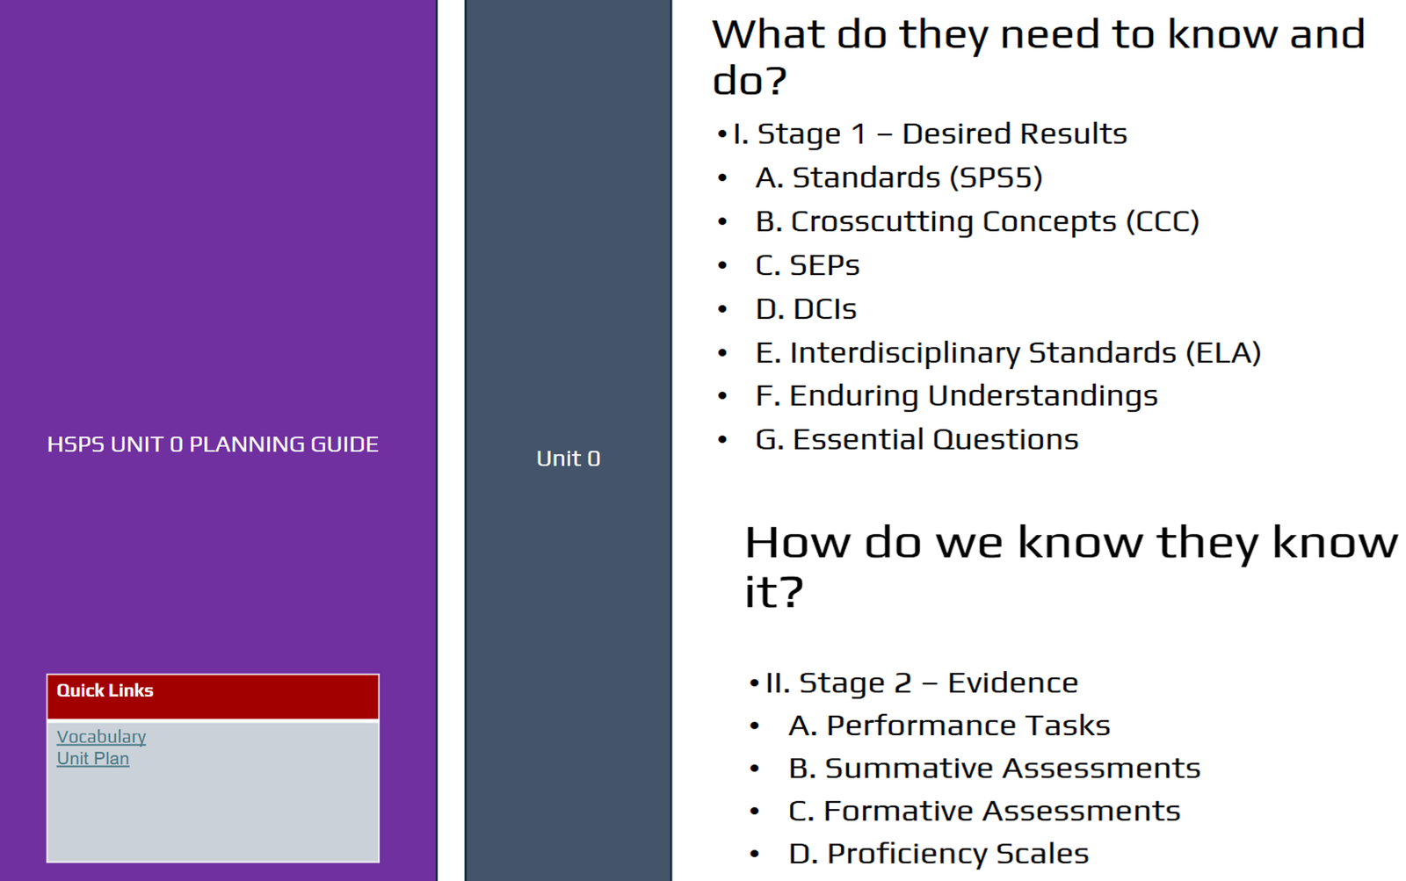This screenshot has height=881, width=1406.
Task: Click the 'C. Formative Assessments' bullet
Action: click(x=983, y=812)
